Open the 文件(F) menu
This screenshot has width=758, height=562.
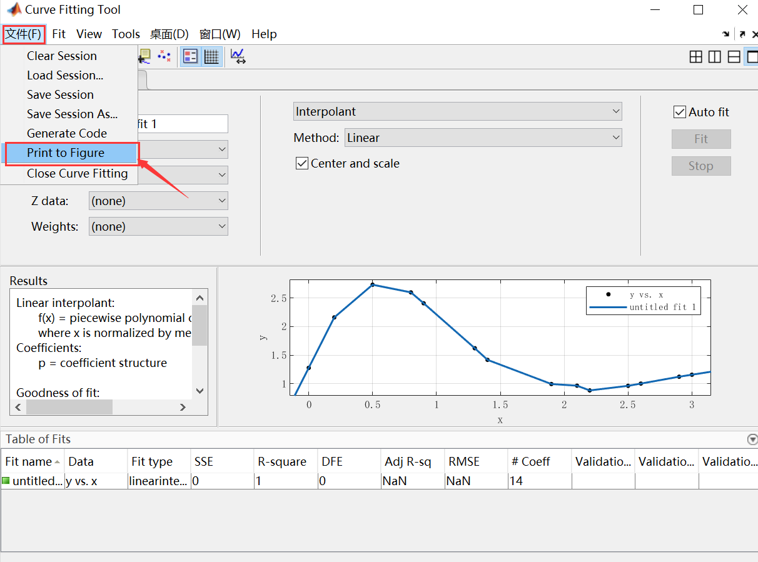coord(24,34)
